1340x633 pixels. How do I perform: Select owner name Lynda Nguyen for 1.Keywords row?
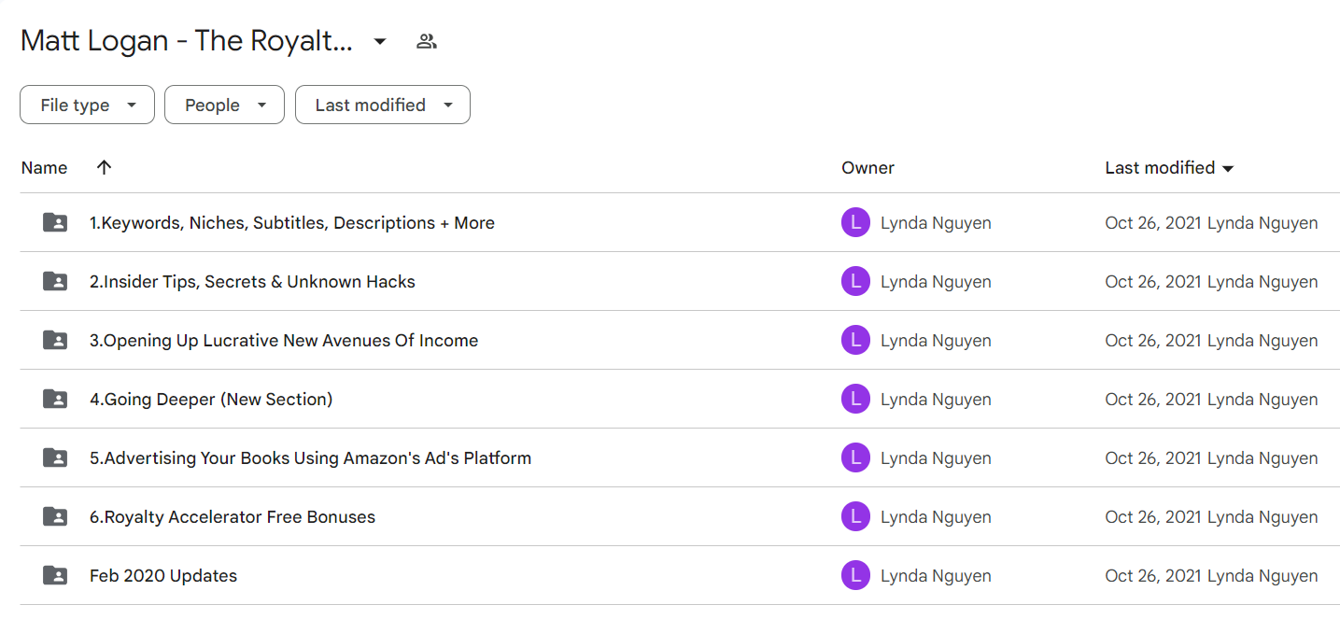click(936, 223)
